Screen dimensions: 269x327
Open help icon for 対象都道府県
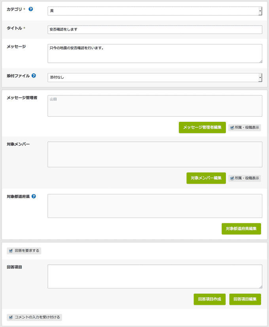point(34,196)
